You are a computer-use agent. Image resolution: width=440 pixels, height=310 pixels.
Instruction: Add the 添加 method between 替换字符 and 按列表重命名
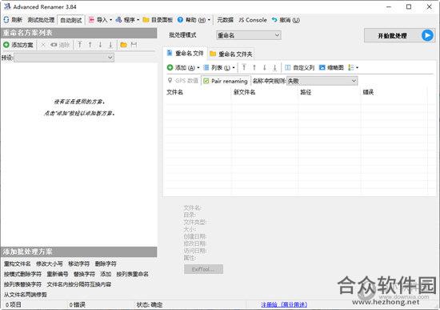point(106,274)
